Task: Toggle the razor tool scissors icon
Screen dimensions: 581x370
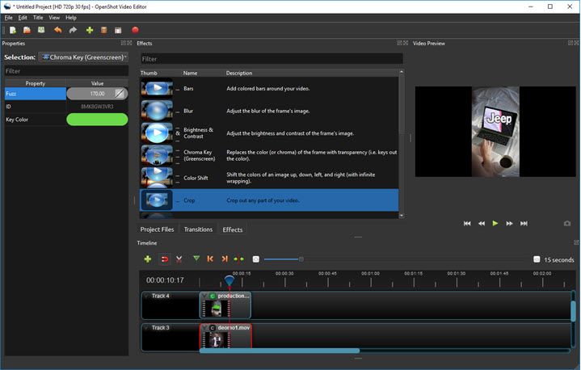Action: [179, 259]
